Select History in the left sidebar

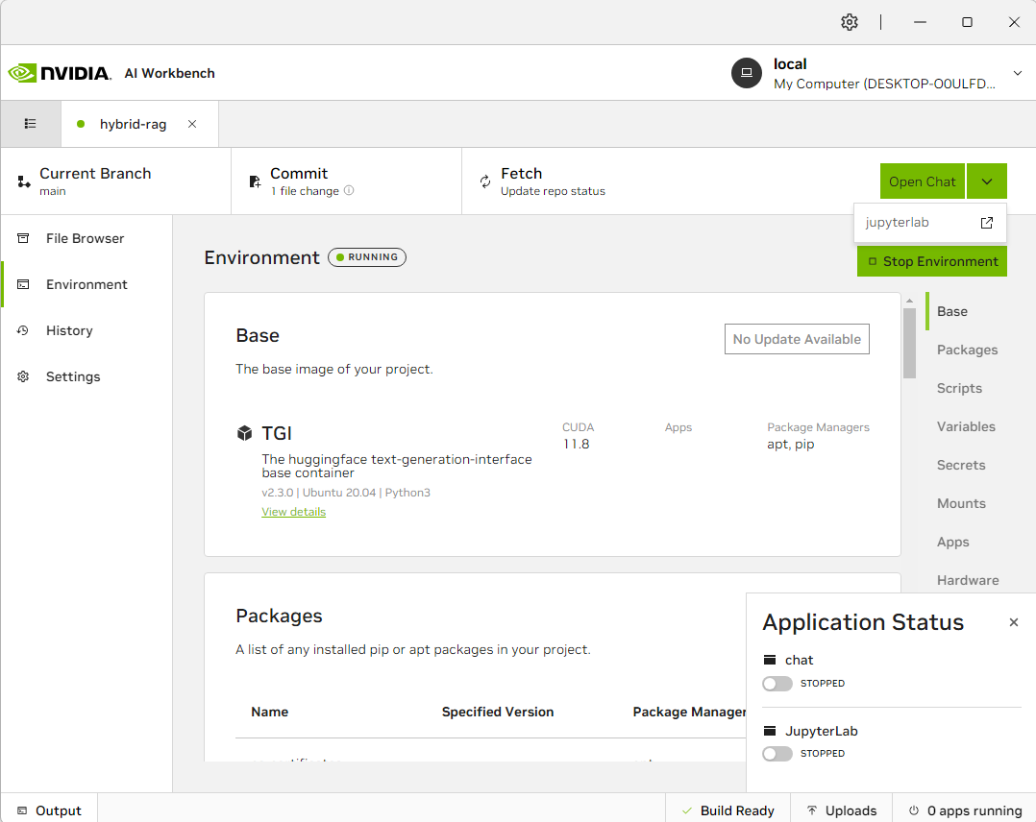pyautogui.click(x=69, y=330)
